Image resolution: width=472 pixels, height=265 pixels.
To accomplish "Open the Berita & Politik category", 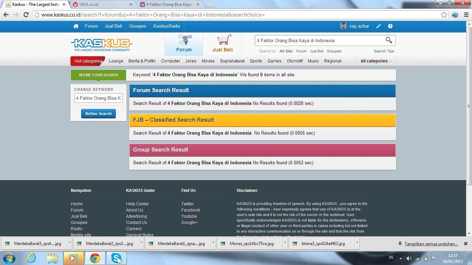I will tap(142, 61).
